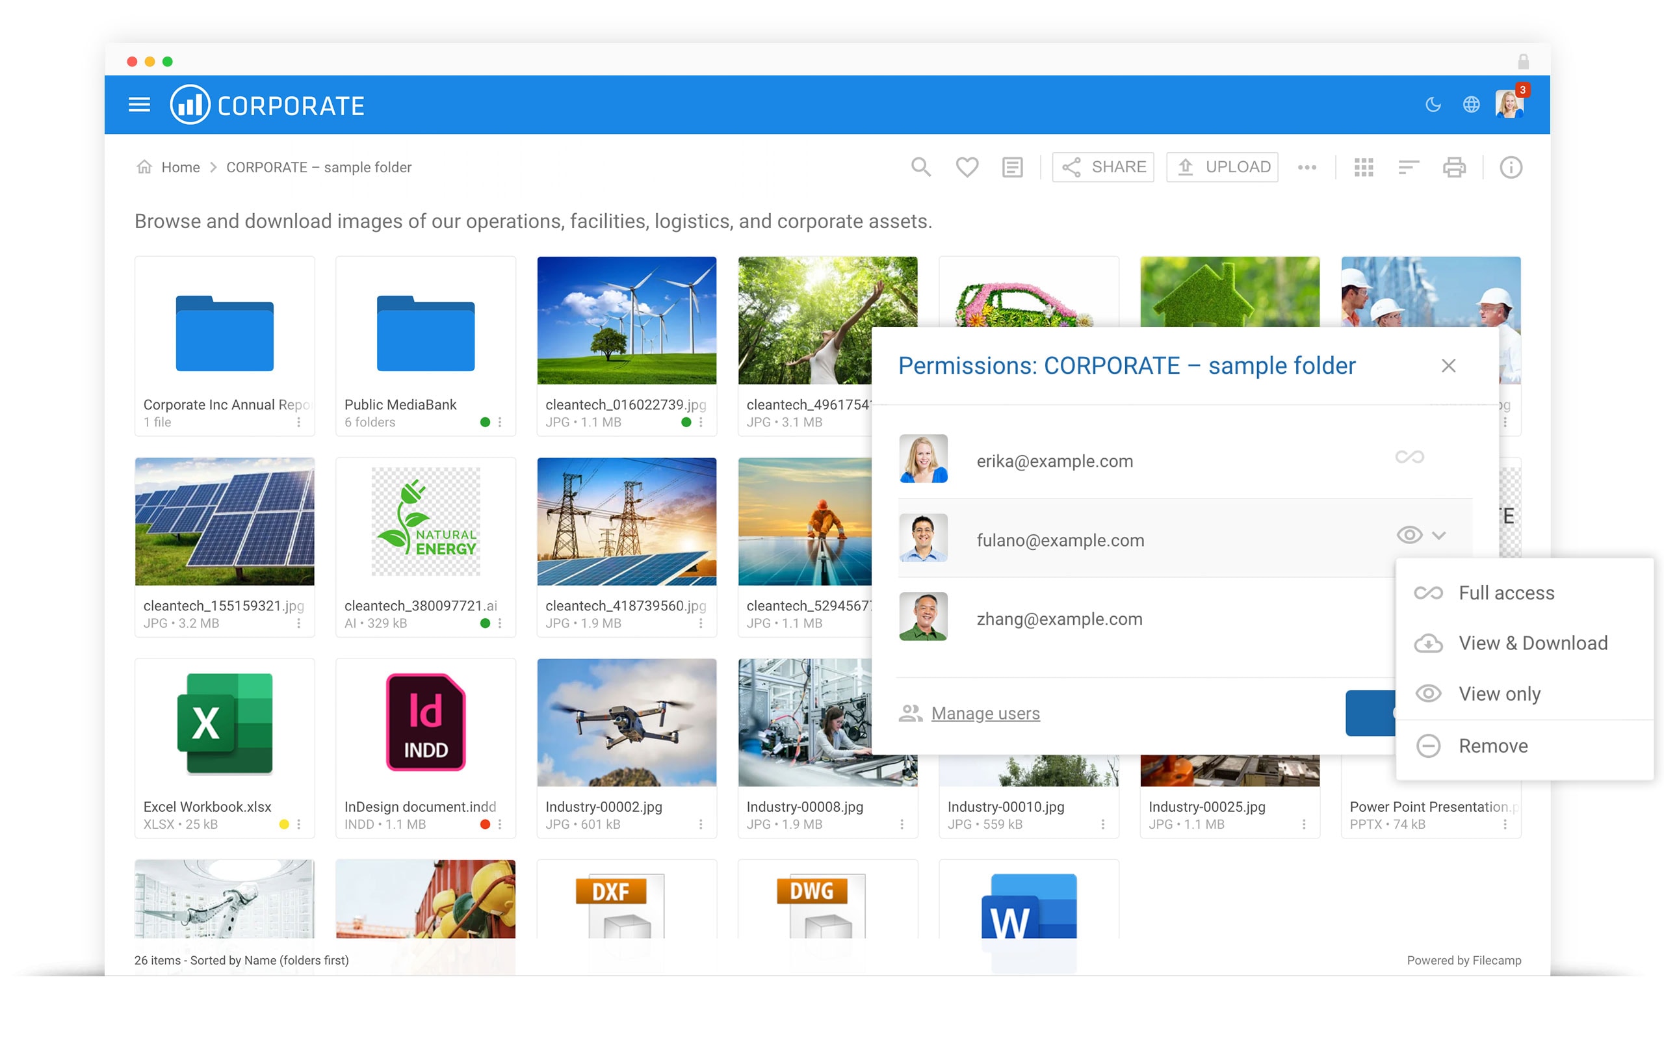
Task: Open Corporate Inc Annual Report options menu
Action: (298, 422)
